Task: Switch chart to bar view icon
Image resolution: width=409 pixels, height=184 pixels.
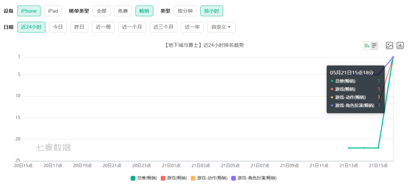Action: [367, 45]
